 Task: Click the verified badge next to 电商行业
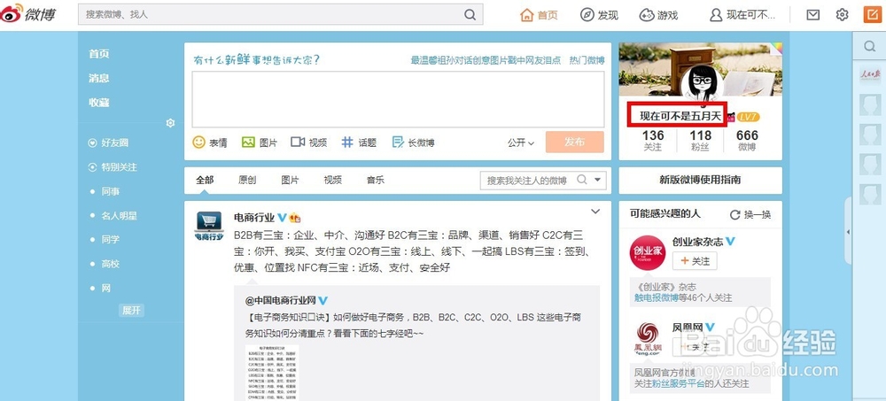(x=282, y=218)
